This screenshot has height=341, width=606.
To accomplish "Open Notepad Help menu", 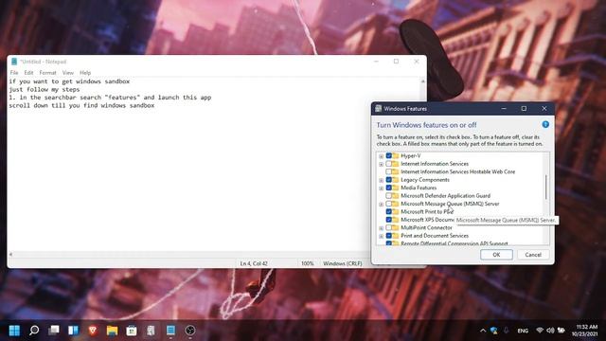I will point(85,72).
